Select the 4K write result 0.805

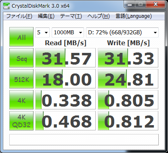tap(128, 100)
